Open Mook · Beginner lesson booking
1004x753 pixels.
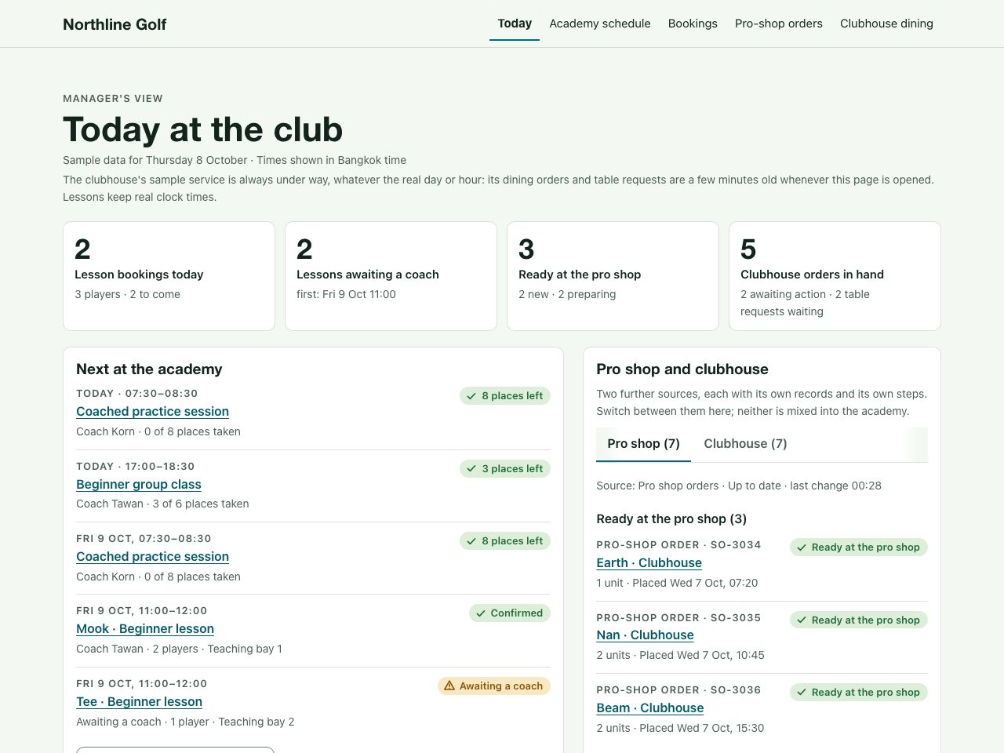pos(145,629)
